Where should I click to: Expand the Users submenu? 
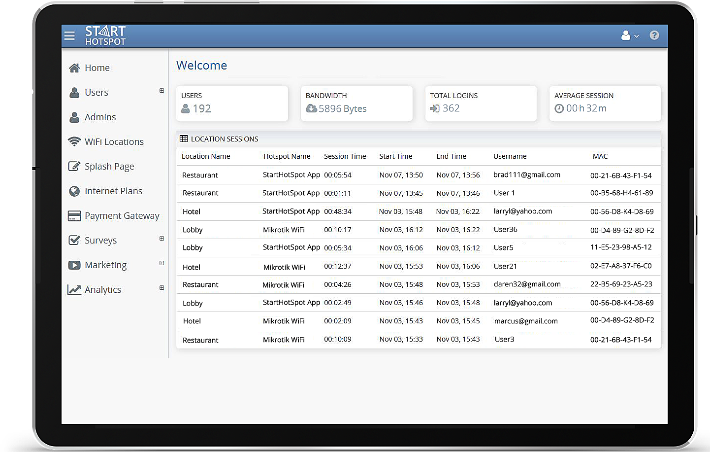161,91
